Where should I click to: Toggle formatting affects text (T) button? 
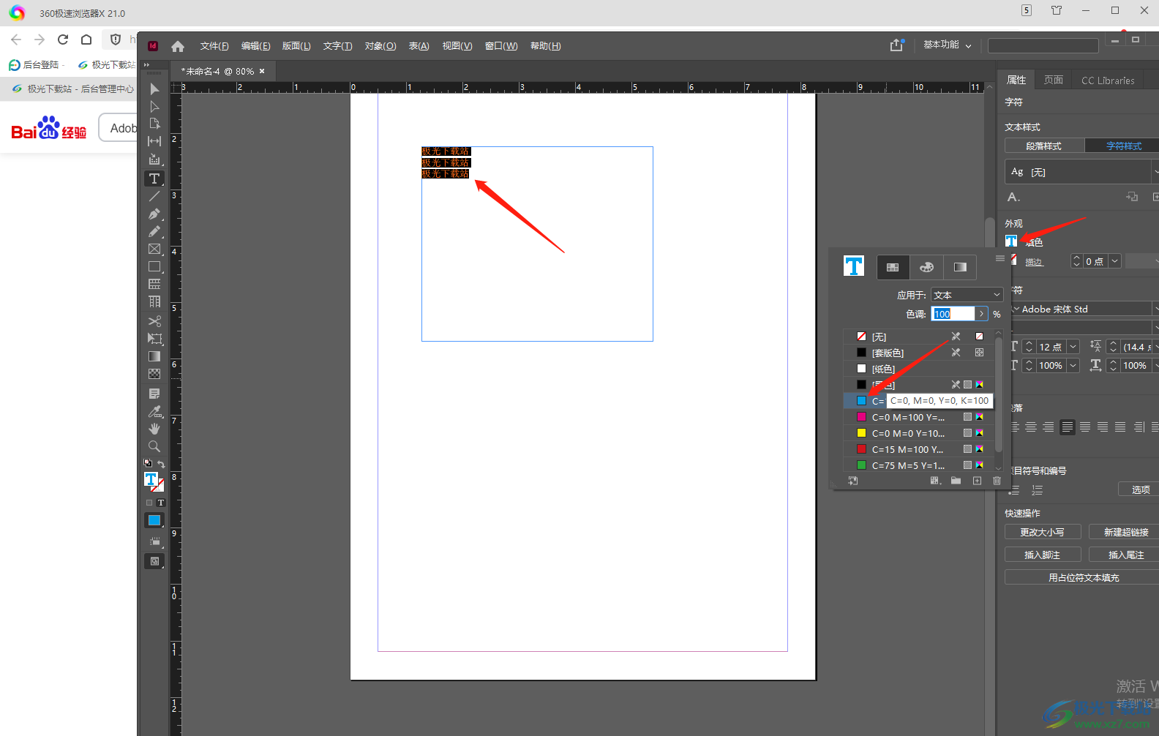tap(161, 503)
